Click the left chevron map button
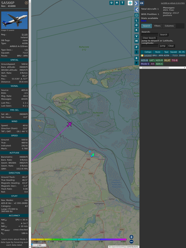Viewport: 186px width, 248px height. pyautogui.click(x=136, y=10)
